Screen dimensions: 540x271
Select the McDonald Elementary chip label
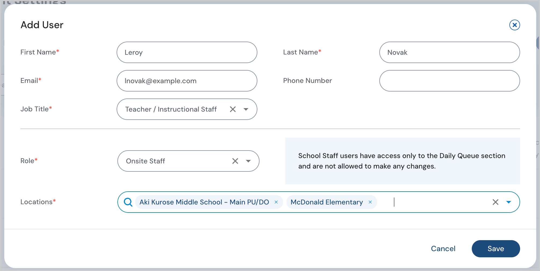point(327,202)
